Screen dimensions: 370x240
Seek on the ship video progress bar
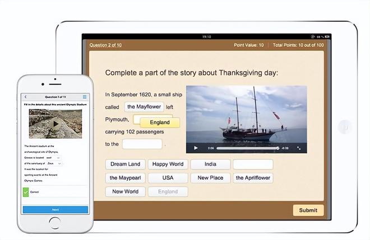[247, 148]
